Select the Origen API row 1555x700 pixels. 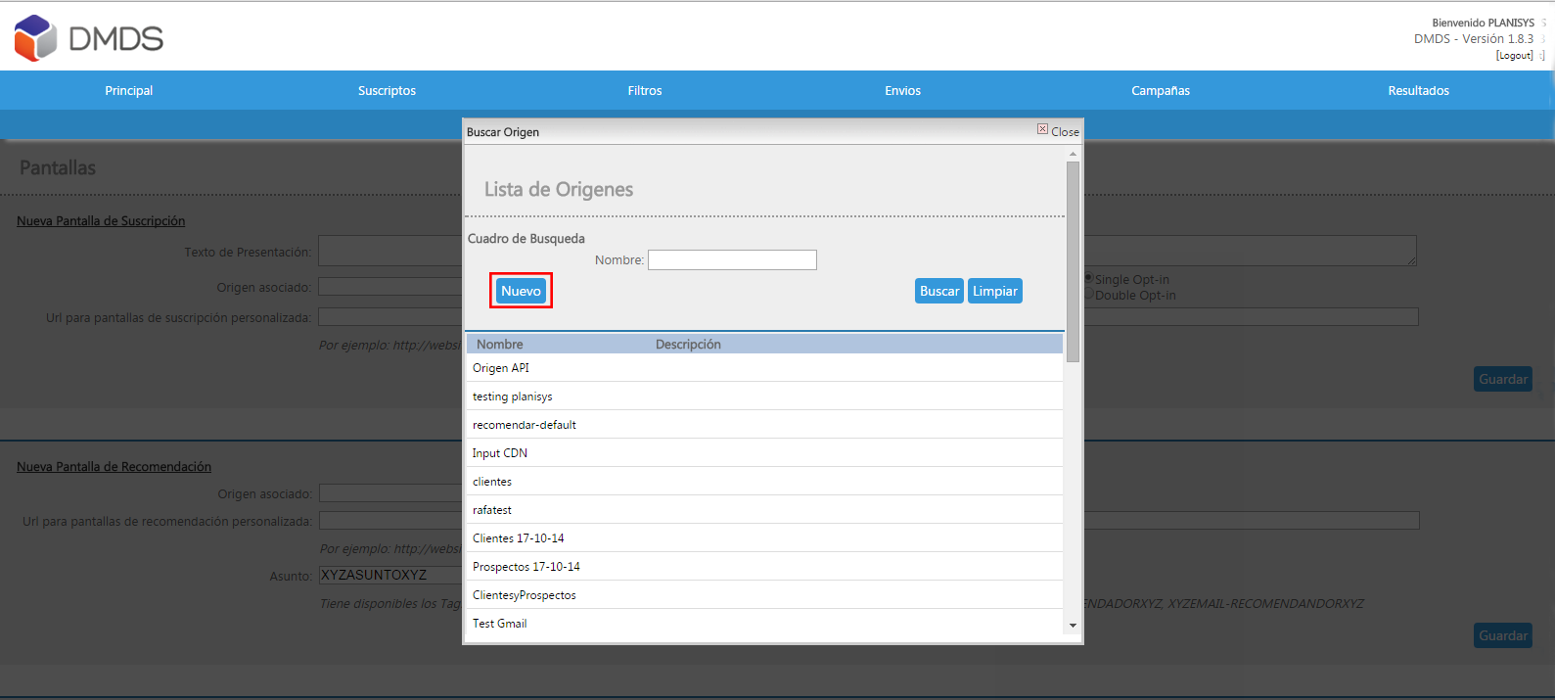[501, 368]
